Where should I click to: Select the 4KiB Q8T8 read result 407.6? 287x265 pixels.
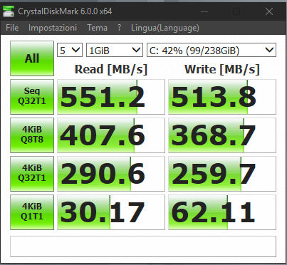coord(111,135)
